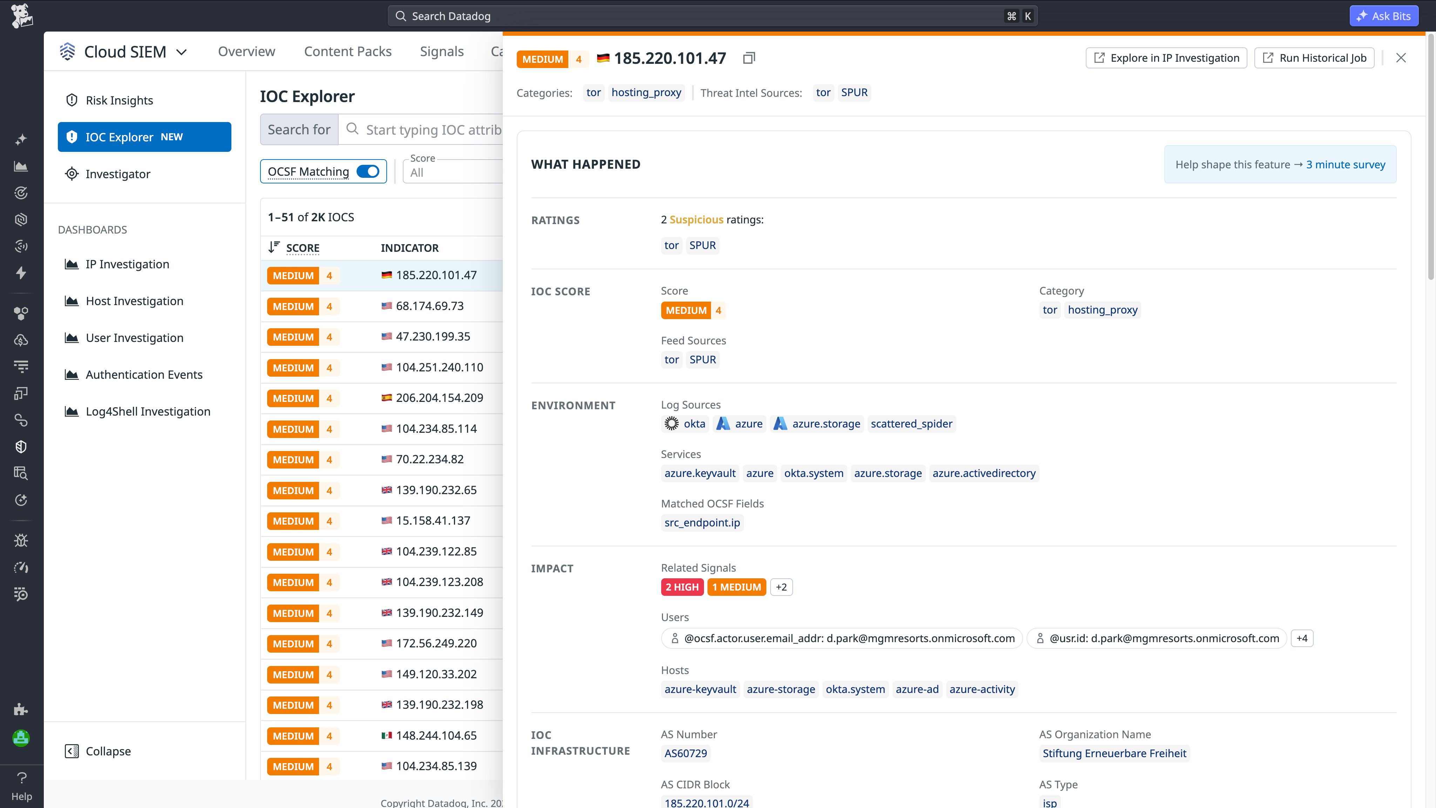
Task: Click the azure-activity host tag
Action: tap(982, 689)
